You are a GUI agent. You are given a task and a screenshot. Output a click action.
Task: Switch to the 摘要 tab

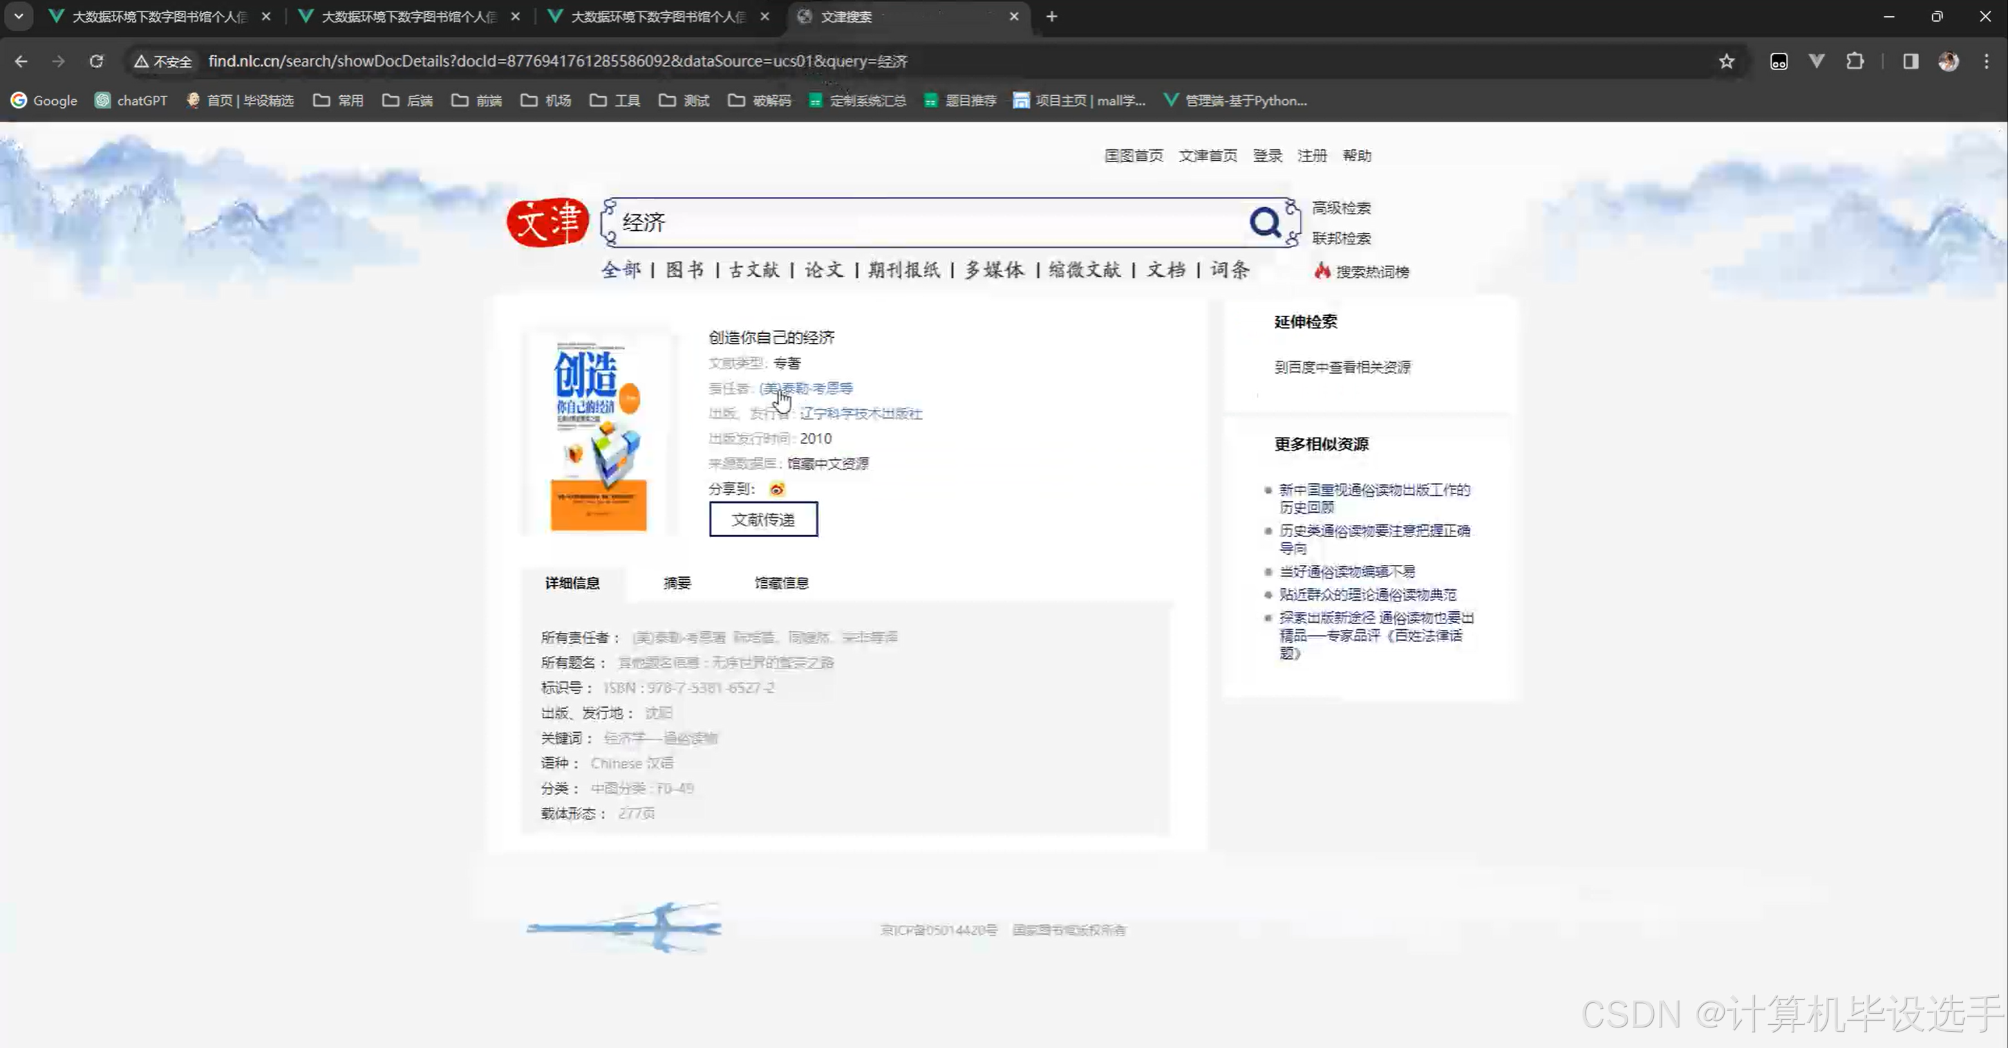(x=677, y=583)
